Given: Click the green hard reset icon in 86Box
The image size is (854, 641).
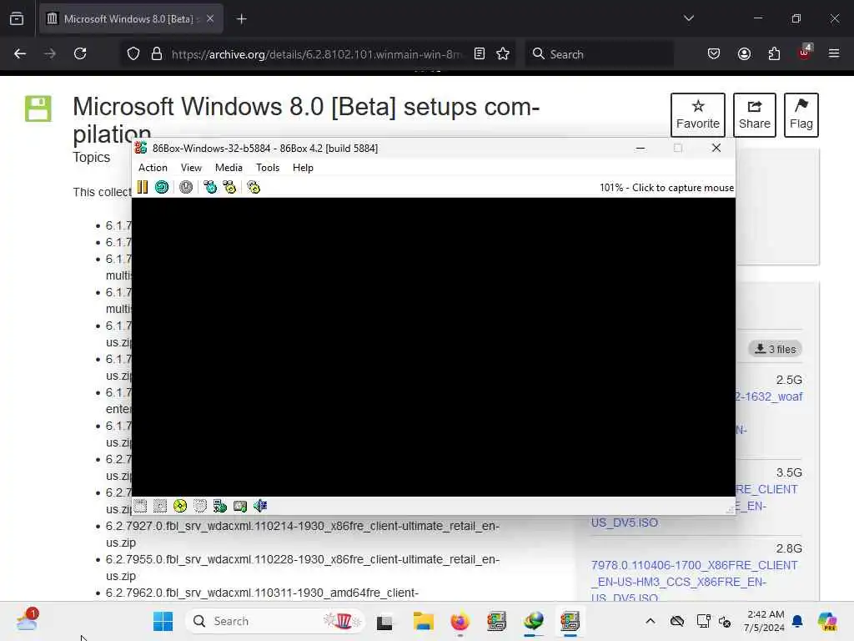Looking at the screenshot, I should pos(162,187).
